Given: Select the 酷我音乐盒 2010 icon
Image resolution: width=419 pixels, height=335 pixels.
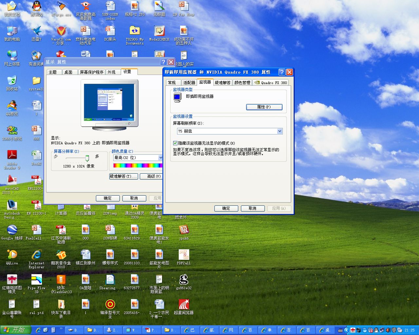Looking at the screenshot, I should [x=61, y=259].
